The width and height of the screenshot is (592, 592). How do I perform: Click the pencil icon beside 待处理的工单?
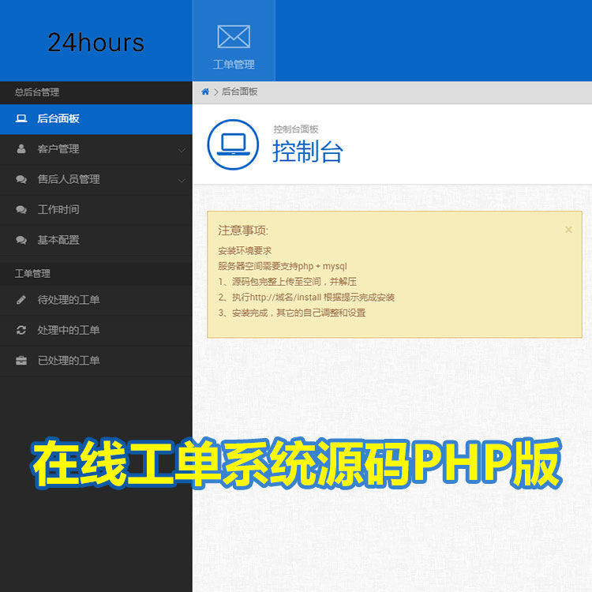[21, 300]
